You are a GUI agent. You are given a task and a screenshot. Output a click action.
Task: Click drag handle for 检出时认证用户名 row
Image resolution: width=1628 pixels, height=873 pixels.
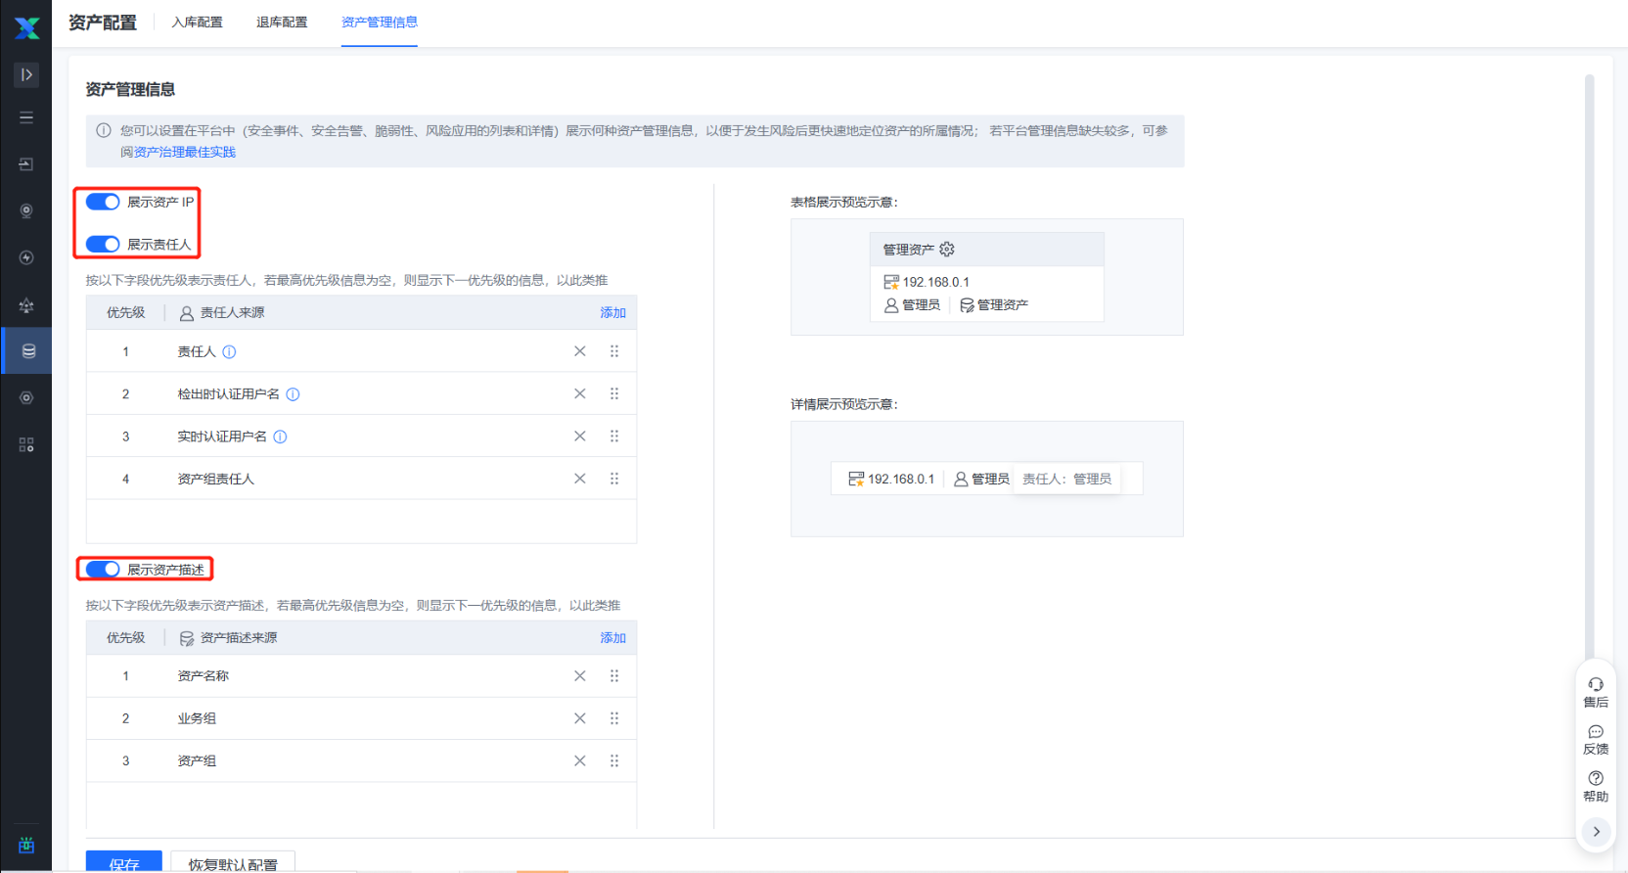(614, 393)
